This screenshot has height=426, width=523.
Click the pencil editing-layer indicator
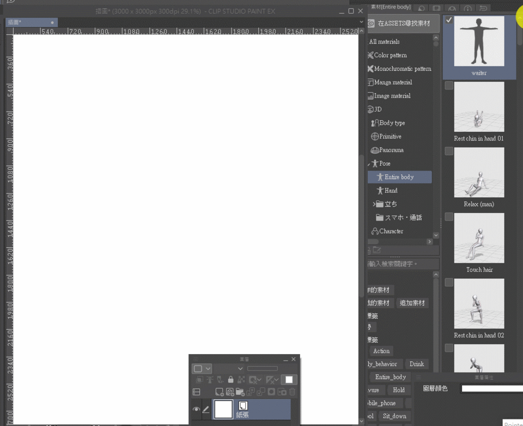click(x=206, y=409)
